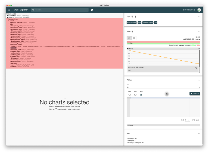The height and width of the screenshot is (153, 209).
Task: Expand the playroom_light1 topic
Action: tap(10, 50)
